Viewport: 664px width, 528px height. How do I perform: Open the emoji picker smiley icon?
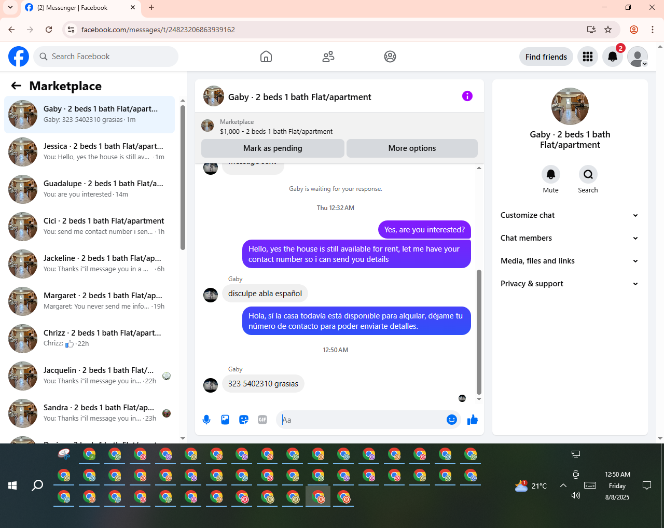pyautogui.click(x=452, y=420)
